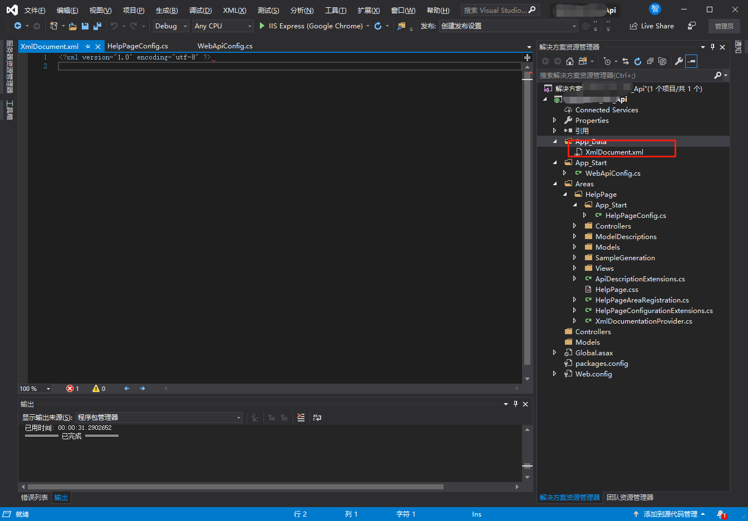Image resolution: width=748 pixels, height=521 pixels.
Task: Click the Find in Files toolbar icon
Action: click(401, 26)
